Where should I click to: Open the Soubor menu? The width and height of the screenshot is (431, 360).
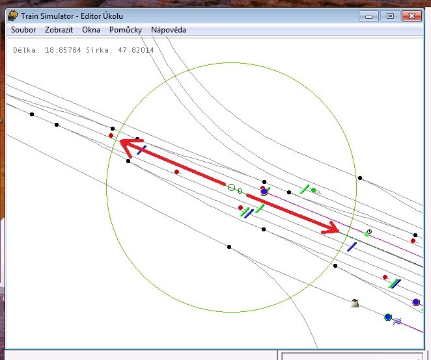coord(23,30)
